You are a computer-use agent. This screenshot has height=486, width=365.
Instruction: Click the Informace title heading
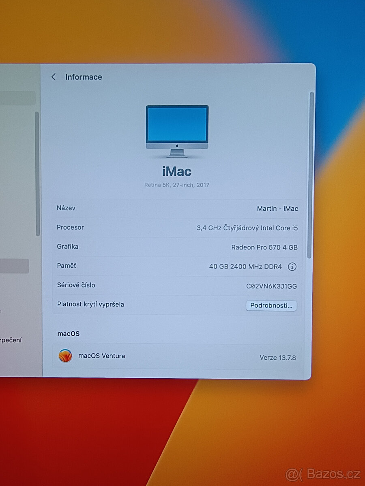[x=84, y=77]
